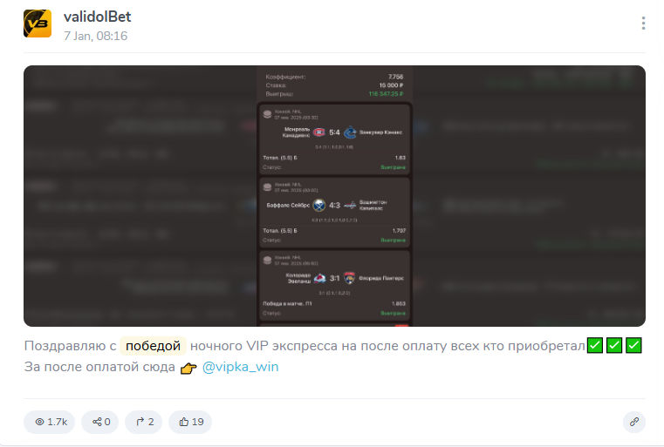Viewport: 664px width, 447px height.
Task: Click the Montreal vs Vancouver match card
Action: pos(334,139)
